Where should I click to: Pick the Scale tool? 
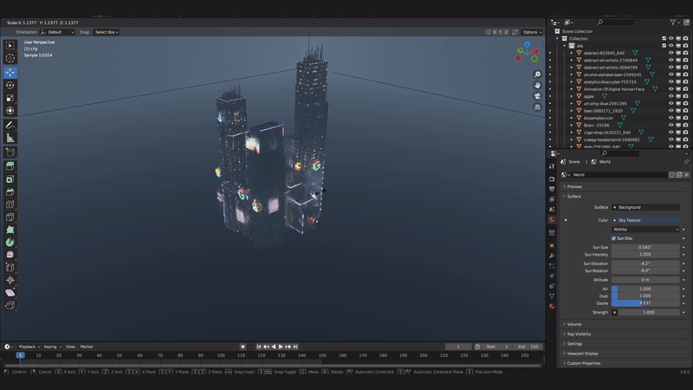click(10, 98)
